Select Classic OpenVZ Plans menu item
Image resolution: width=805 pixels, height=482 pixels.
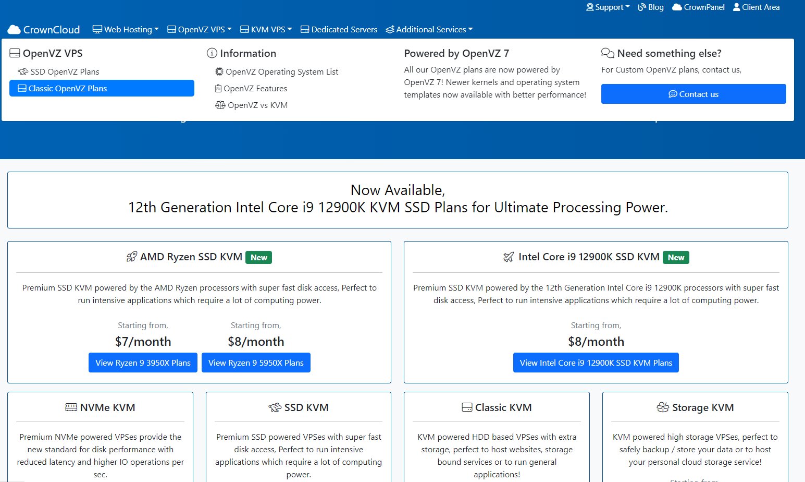pos(102,88)
